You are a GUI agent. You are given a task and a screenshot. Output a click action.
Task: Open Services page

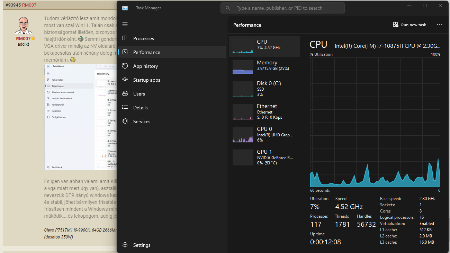click(172, 121)
